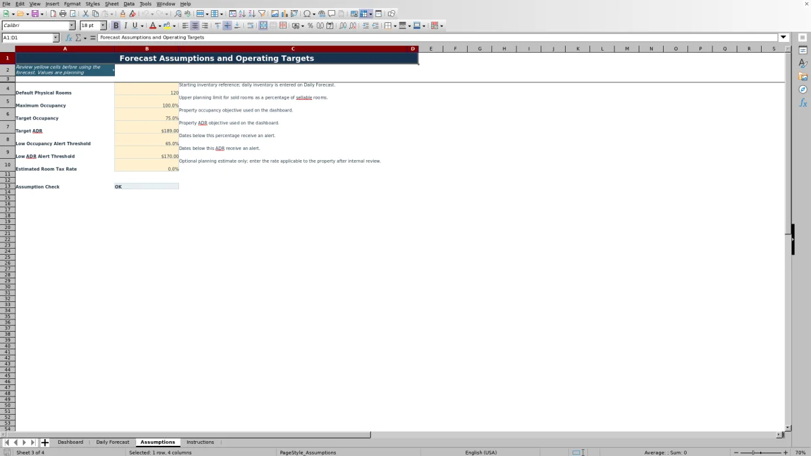Select the Target ADR $189.00 cell
This screenshot has height=456, width=811.
(x=147, y=127)
